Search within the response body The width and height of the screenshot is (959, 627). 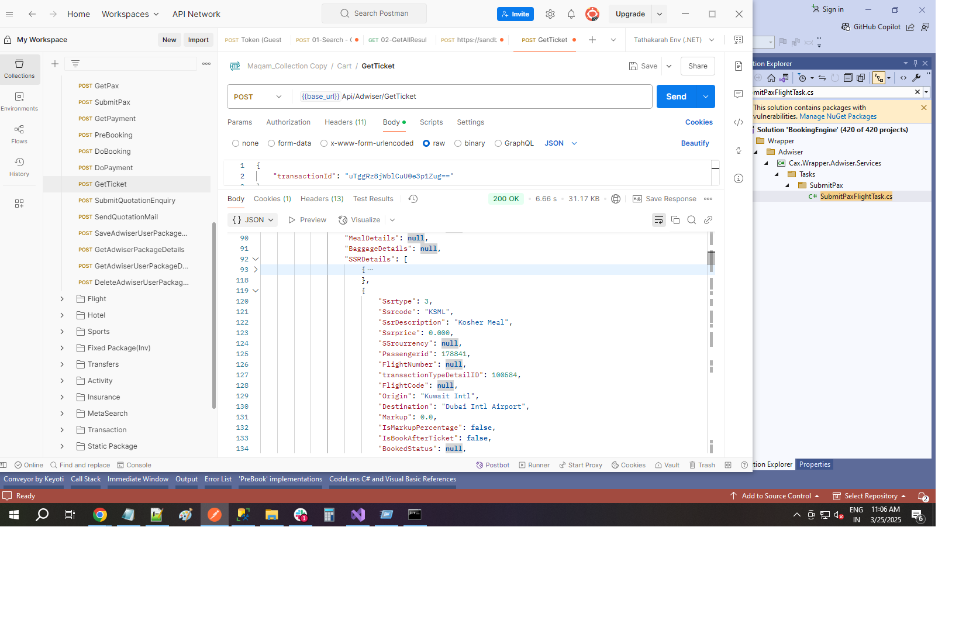[x=692, y=220]
